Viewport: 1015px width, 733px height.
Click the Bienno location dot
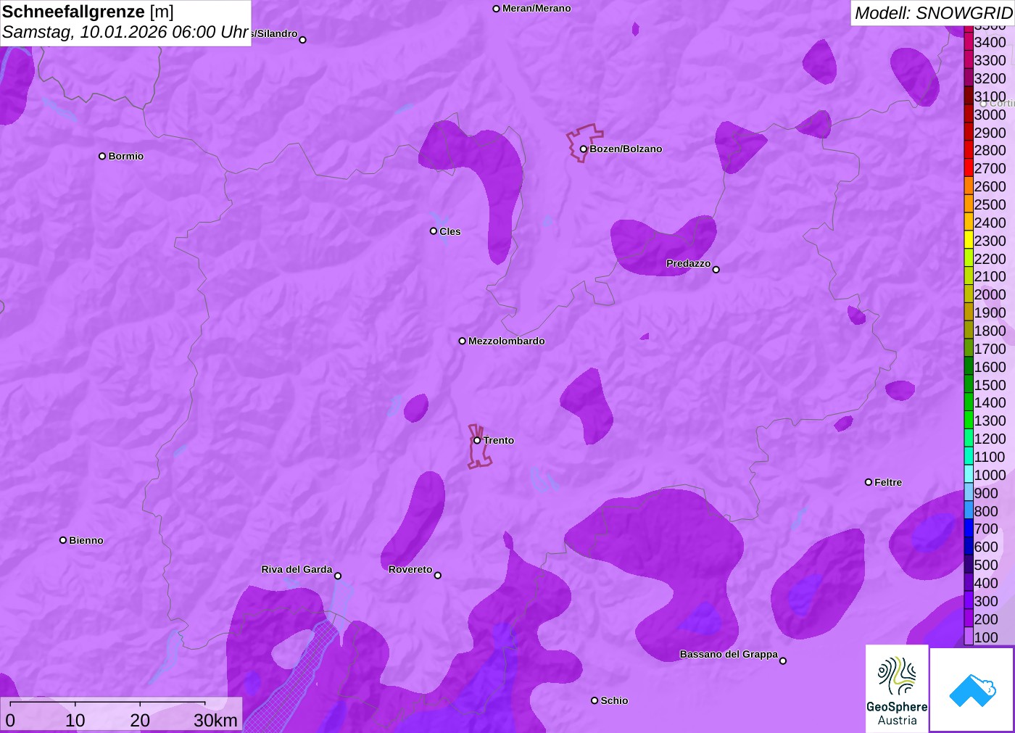point(63,540)
